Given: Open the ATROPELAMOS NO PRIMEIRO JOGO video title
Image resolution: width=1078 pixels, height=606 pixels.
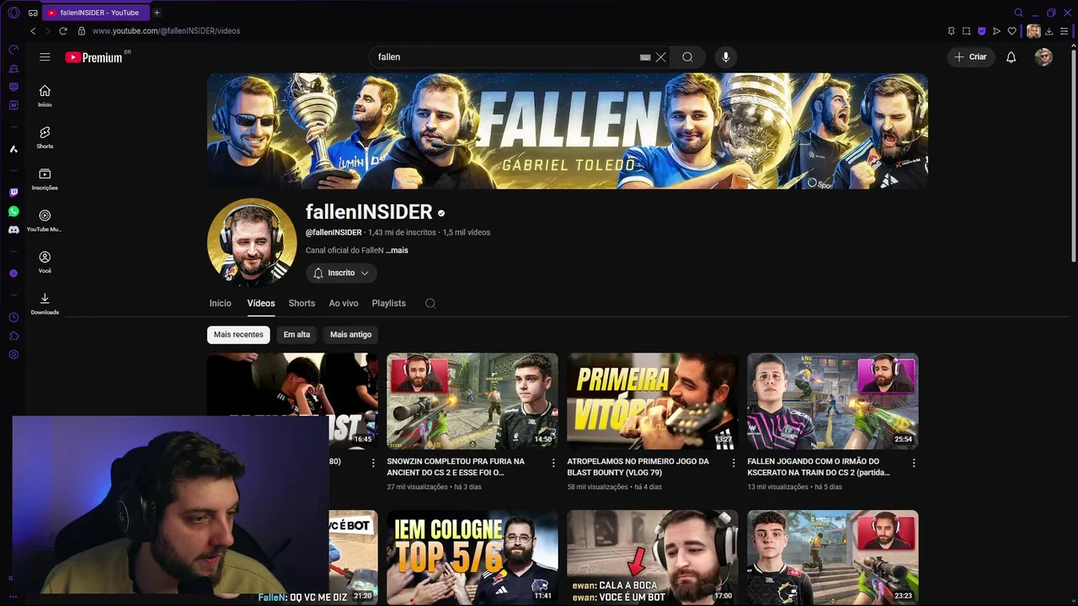Looking at the screenshot, I should [x=638, y=467].
